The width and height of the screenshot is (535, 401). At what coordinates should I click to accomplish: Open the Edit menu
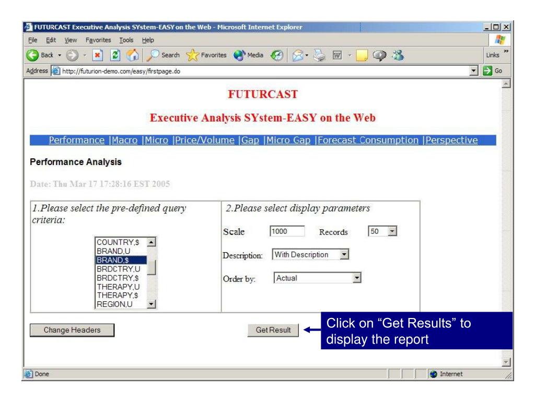tap(51, 40)
